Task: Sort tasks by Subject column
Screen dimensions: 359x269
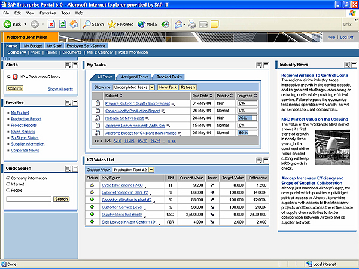Action: [121, 96]
